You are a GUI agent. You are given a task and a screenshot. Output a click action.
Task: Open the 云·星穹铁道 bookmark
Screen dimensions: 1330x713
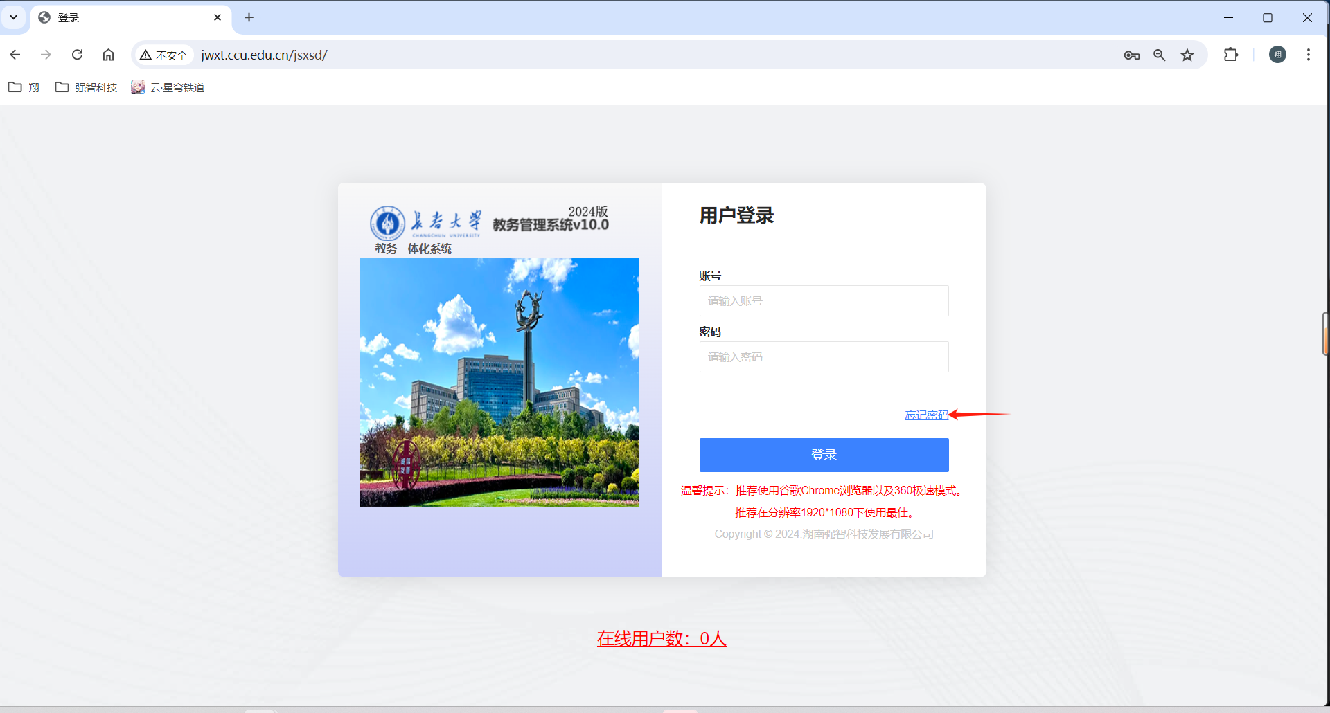(x=168, y=87)
